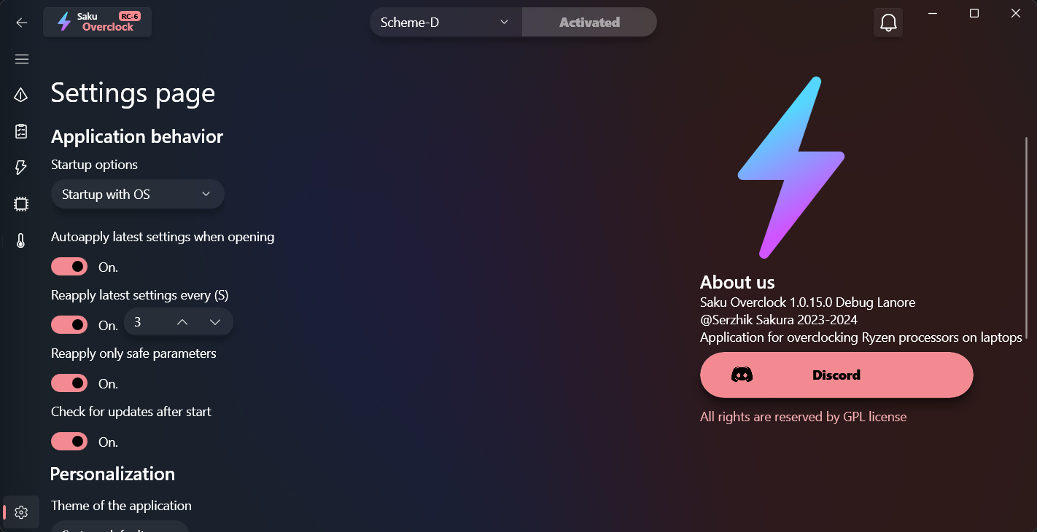Click the Discord logo icon
Image resolution: width=1037 pixels, height=532 pixels.
click(x=742, y=375)
